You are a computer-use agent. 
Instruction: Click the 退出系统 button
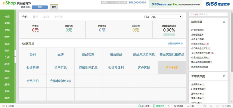[x=122, y=3]
